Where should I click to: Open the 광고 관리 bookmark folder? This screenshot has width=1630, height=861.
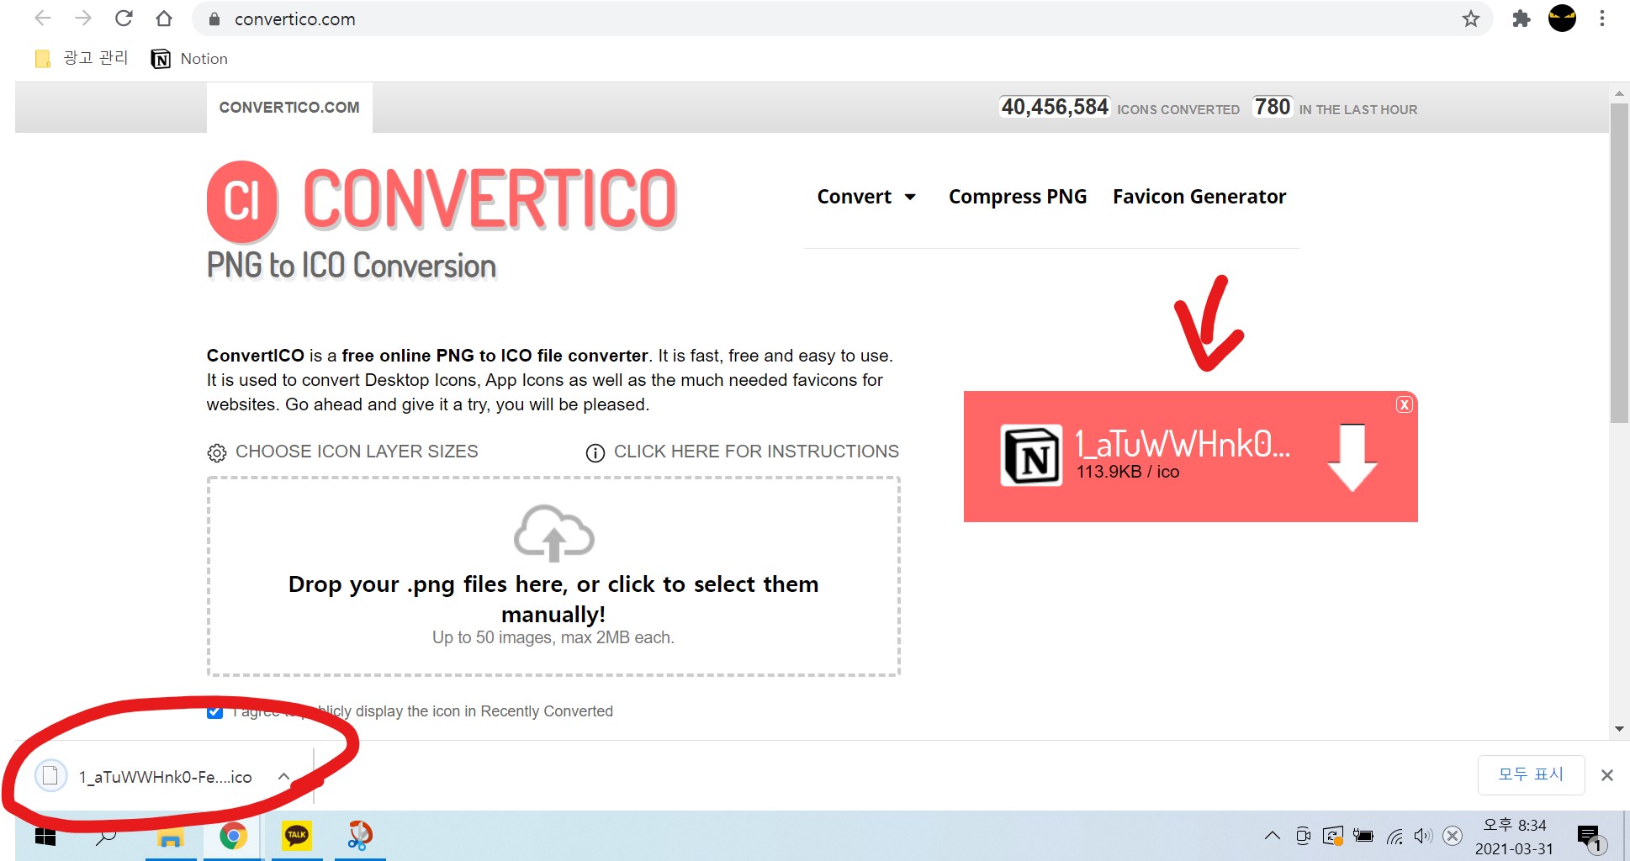82,58
